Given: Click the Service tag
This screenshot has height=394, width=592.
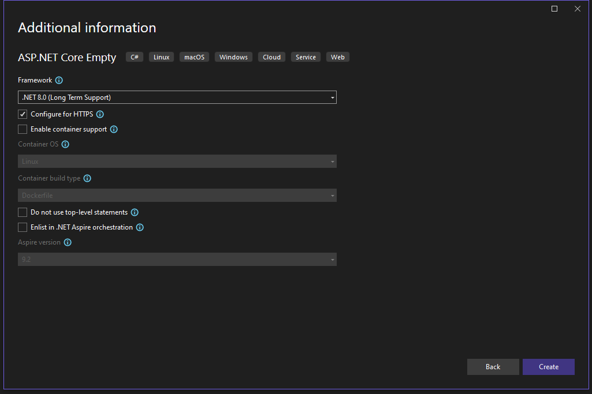Looking at the screenshot, I should (306, 57).
